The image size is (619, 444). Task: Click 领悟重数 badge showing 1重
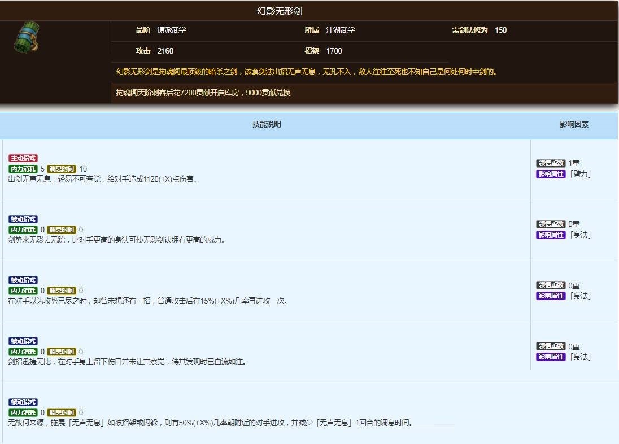pos(550,164)
